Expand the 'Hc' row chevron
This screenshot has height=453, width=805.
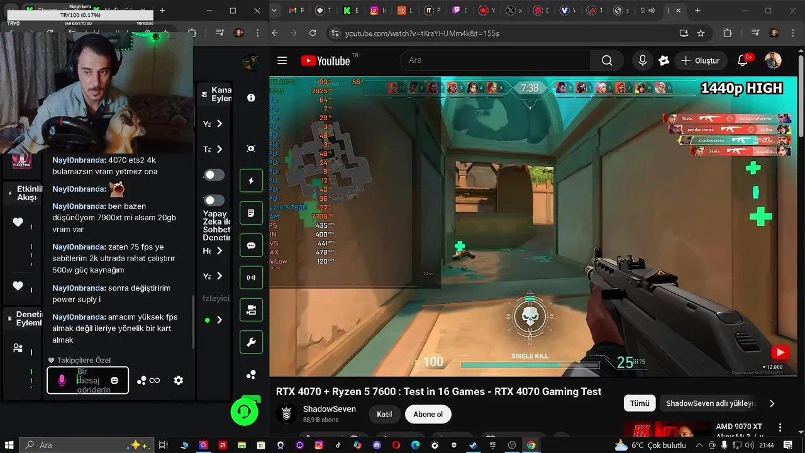(x=219, y=251)
